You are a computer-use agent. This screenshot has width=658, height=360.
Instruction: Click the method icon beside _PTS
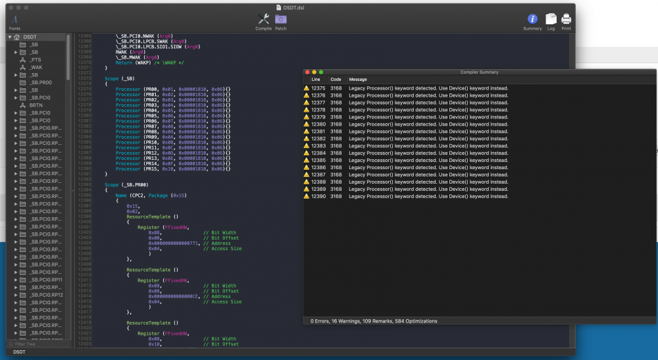pos(22,60)
